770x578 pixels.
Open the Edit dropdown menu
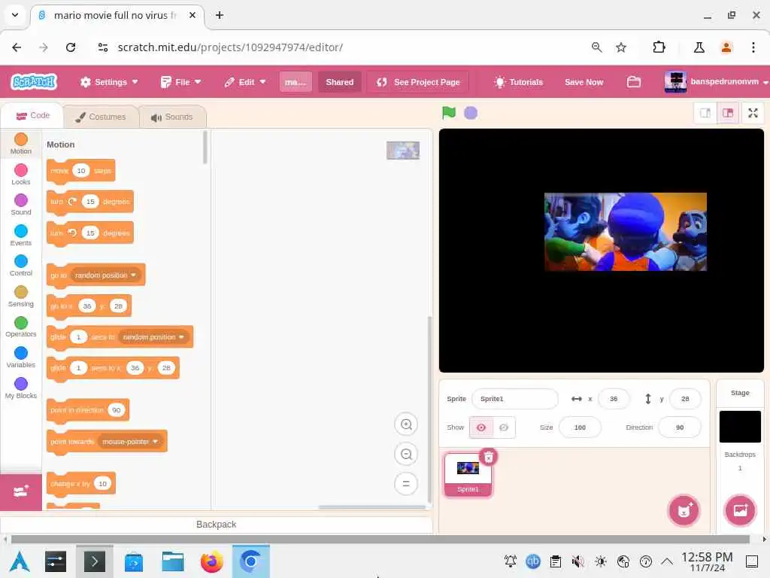click(245, 82)
